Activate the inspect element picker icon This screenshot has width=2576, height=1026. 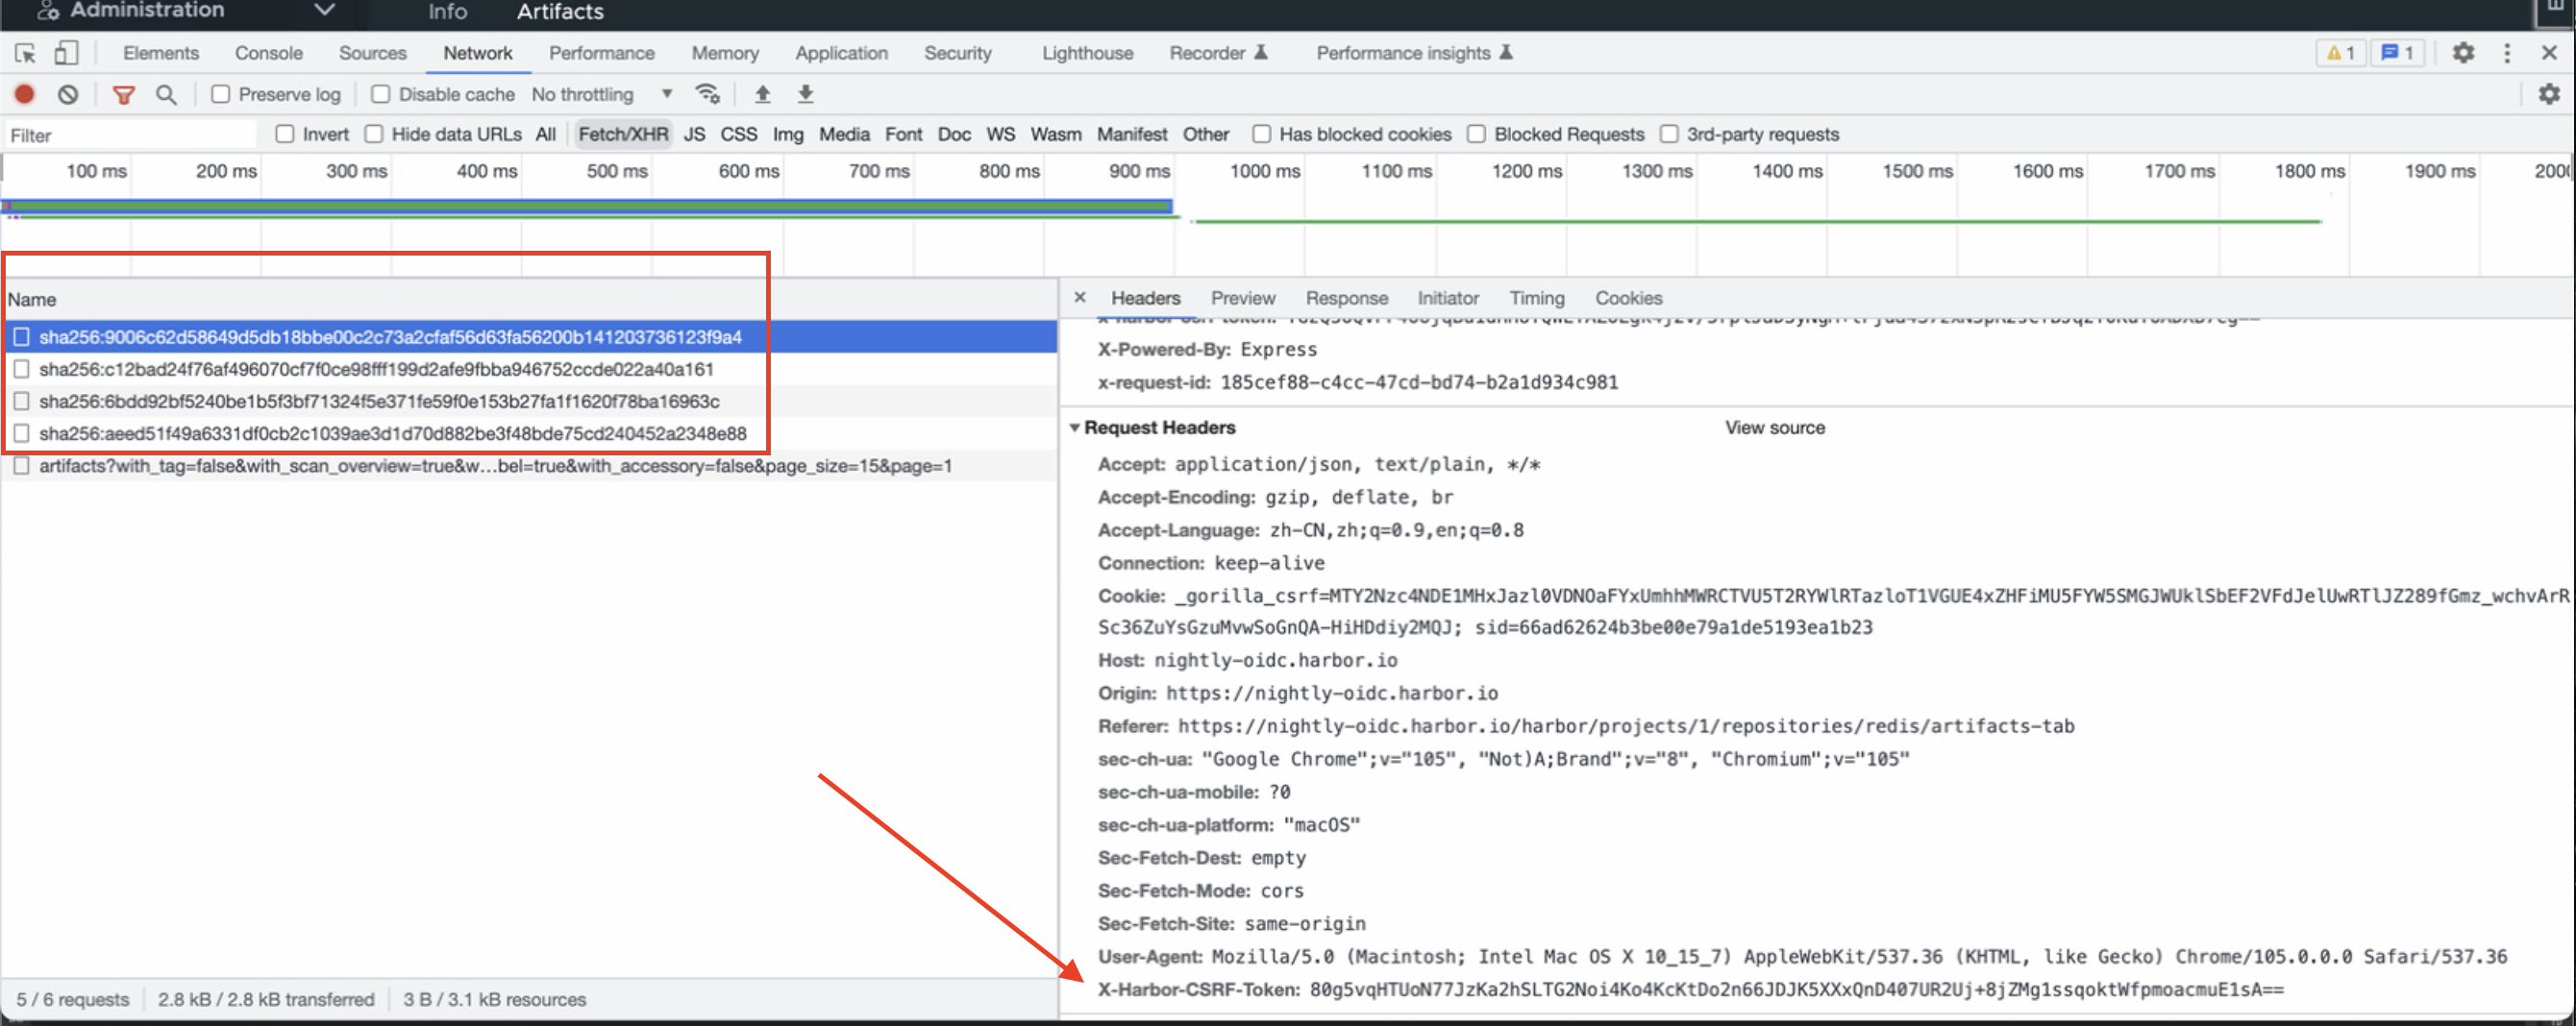point(25,53)
